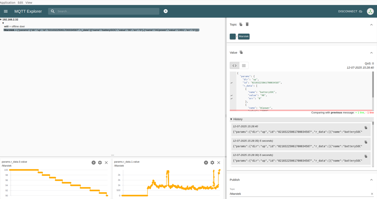Copy the value to clipboard
This screenshot has height=199, width=377.
click(x=241, y=52)
